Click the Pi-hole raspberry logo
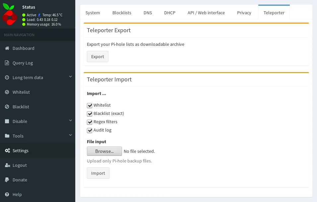This screenshot has width=317, height=202. [10, 14]
